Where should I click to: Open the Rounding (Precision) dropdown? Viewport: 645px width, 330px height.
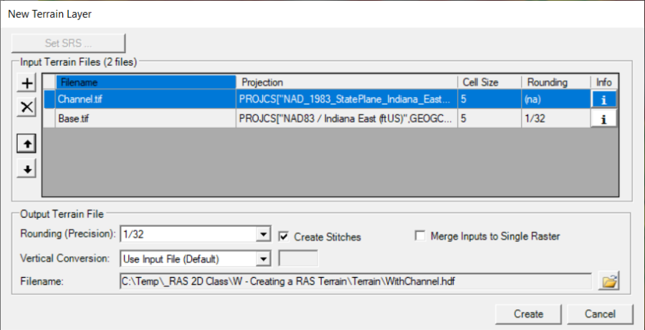262,235
